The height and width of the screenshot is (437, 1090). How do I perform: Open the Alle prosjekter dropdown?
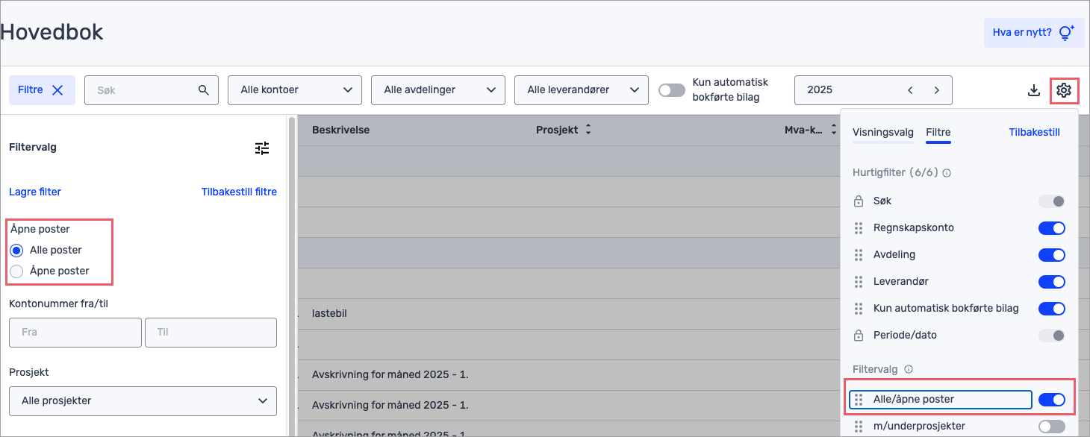[x=143, y=401]
